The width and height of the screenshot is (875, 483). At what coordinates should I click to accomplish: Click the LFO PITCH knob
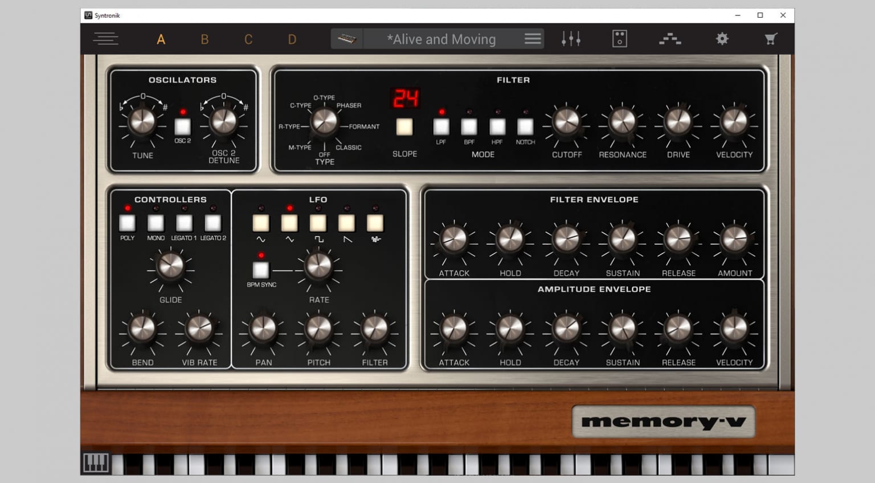click(x=318, y=329)
